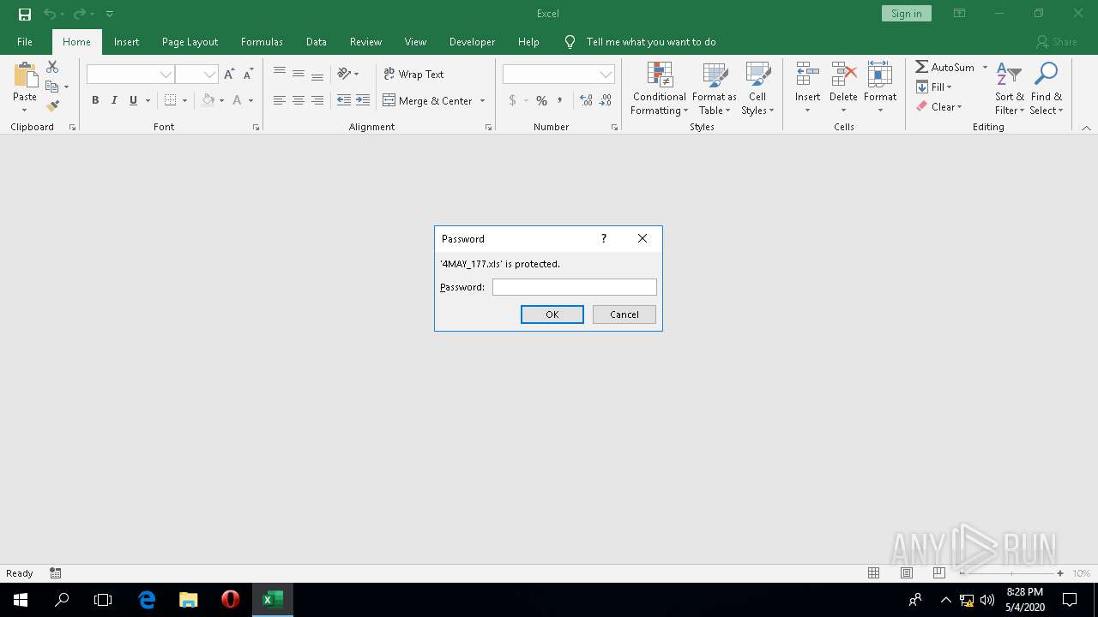Image resolution: width=1098 pixels, height=617 pixels.
Task: Toggle Underline formatting
Action: pyautogui.click(x=133, y=100)
